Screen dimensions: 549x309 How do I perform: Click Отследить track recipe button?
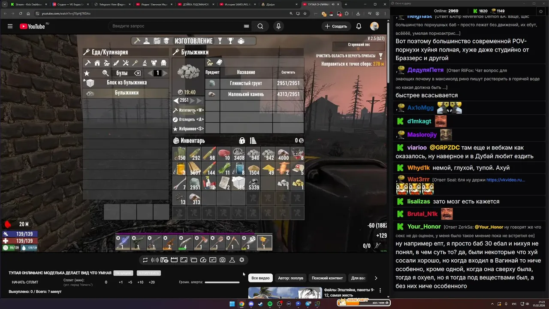tap(188, 119)
